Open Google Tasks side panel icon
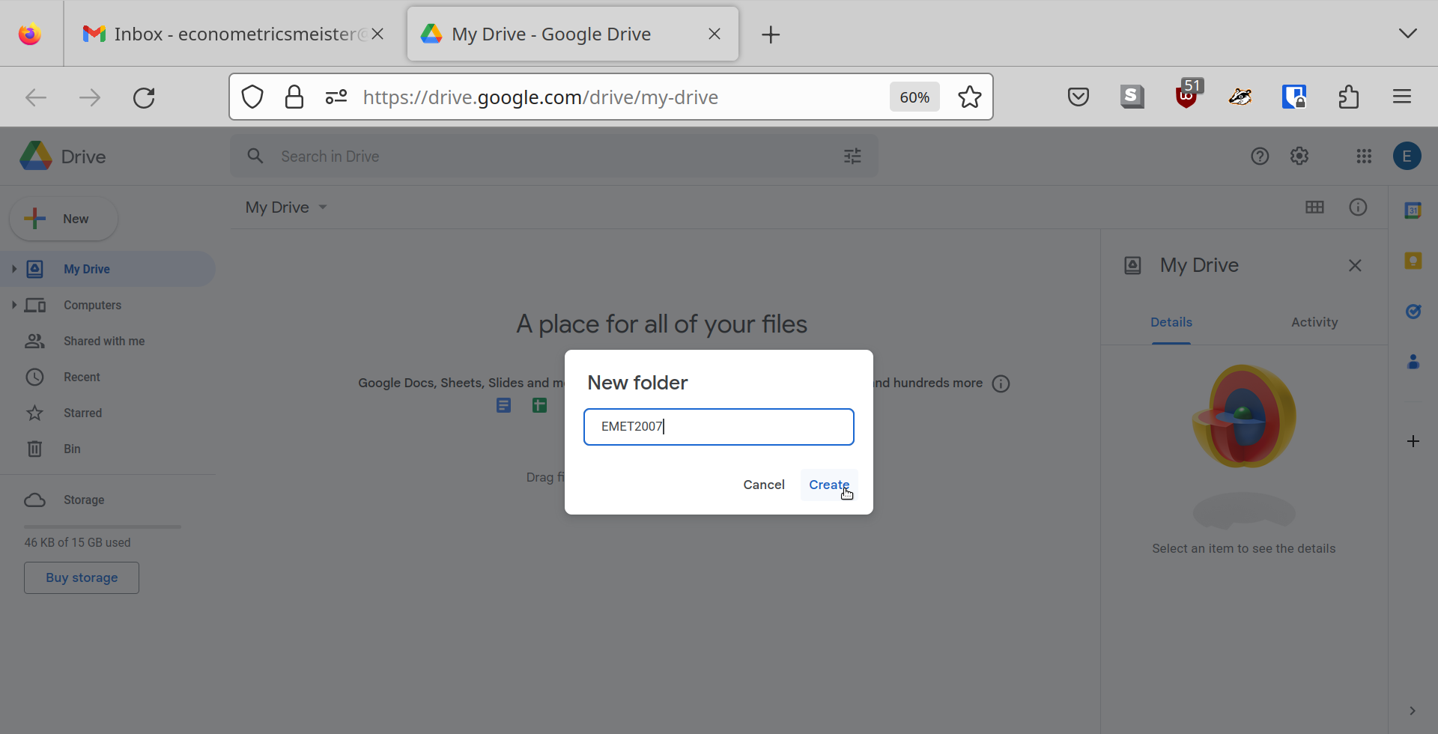 pyautogui.click(x=1413, y=311)
